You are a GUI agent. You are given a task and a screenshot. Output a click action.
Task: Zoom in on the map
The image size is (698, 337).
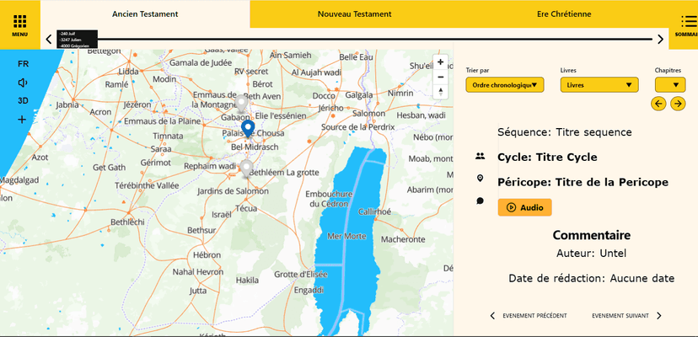pyautogui.click(x=440, y=62)
